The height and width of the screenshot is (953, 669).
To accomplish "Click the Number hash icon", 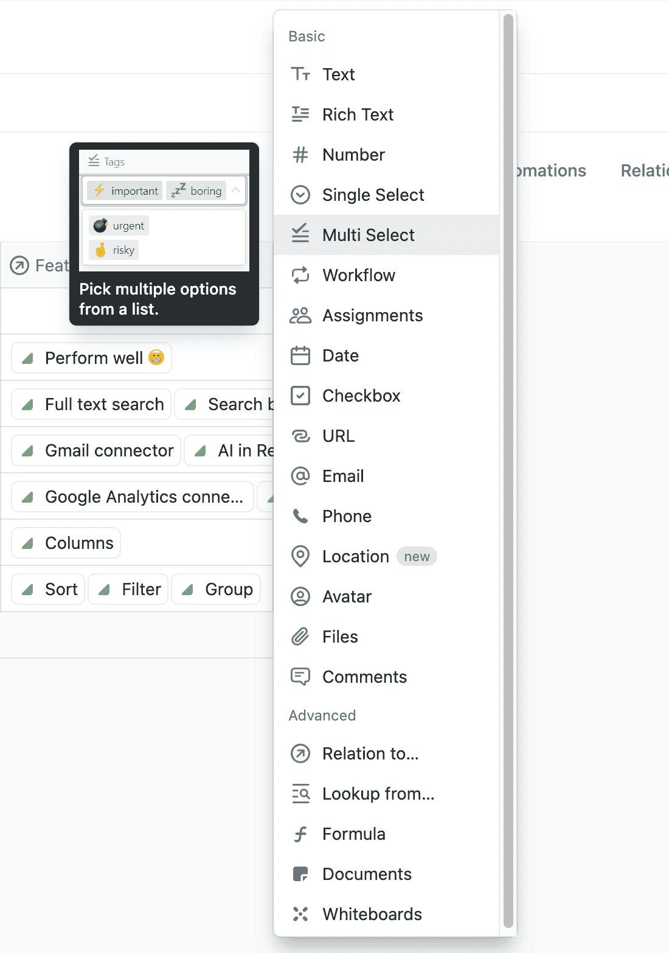I will click(x=300, y=155).
